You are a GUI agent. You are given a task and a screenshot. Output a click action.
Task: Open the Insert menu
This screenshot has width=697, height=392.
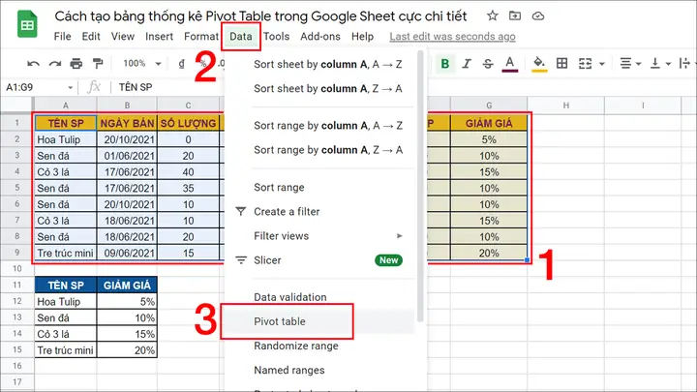click(x=159, y=37)
